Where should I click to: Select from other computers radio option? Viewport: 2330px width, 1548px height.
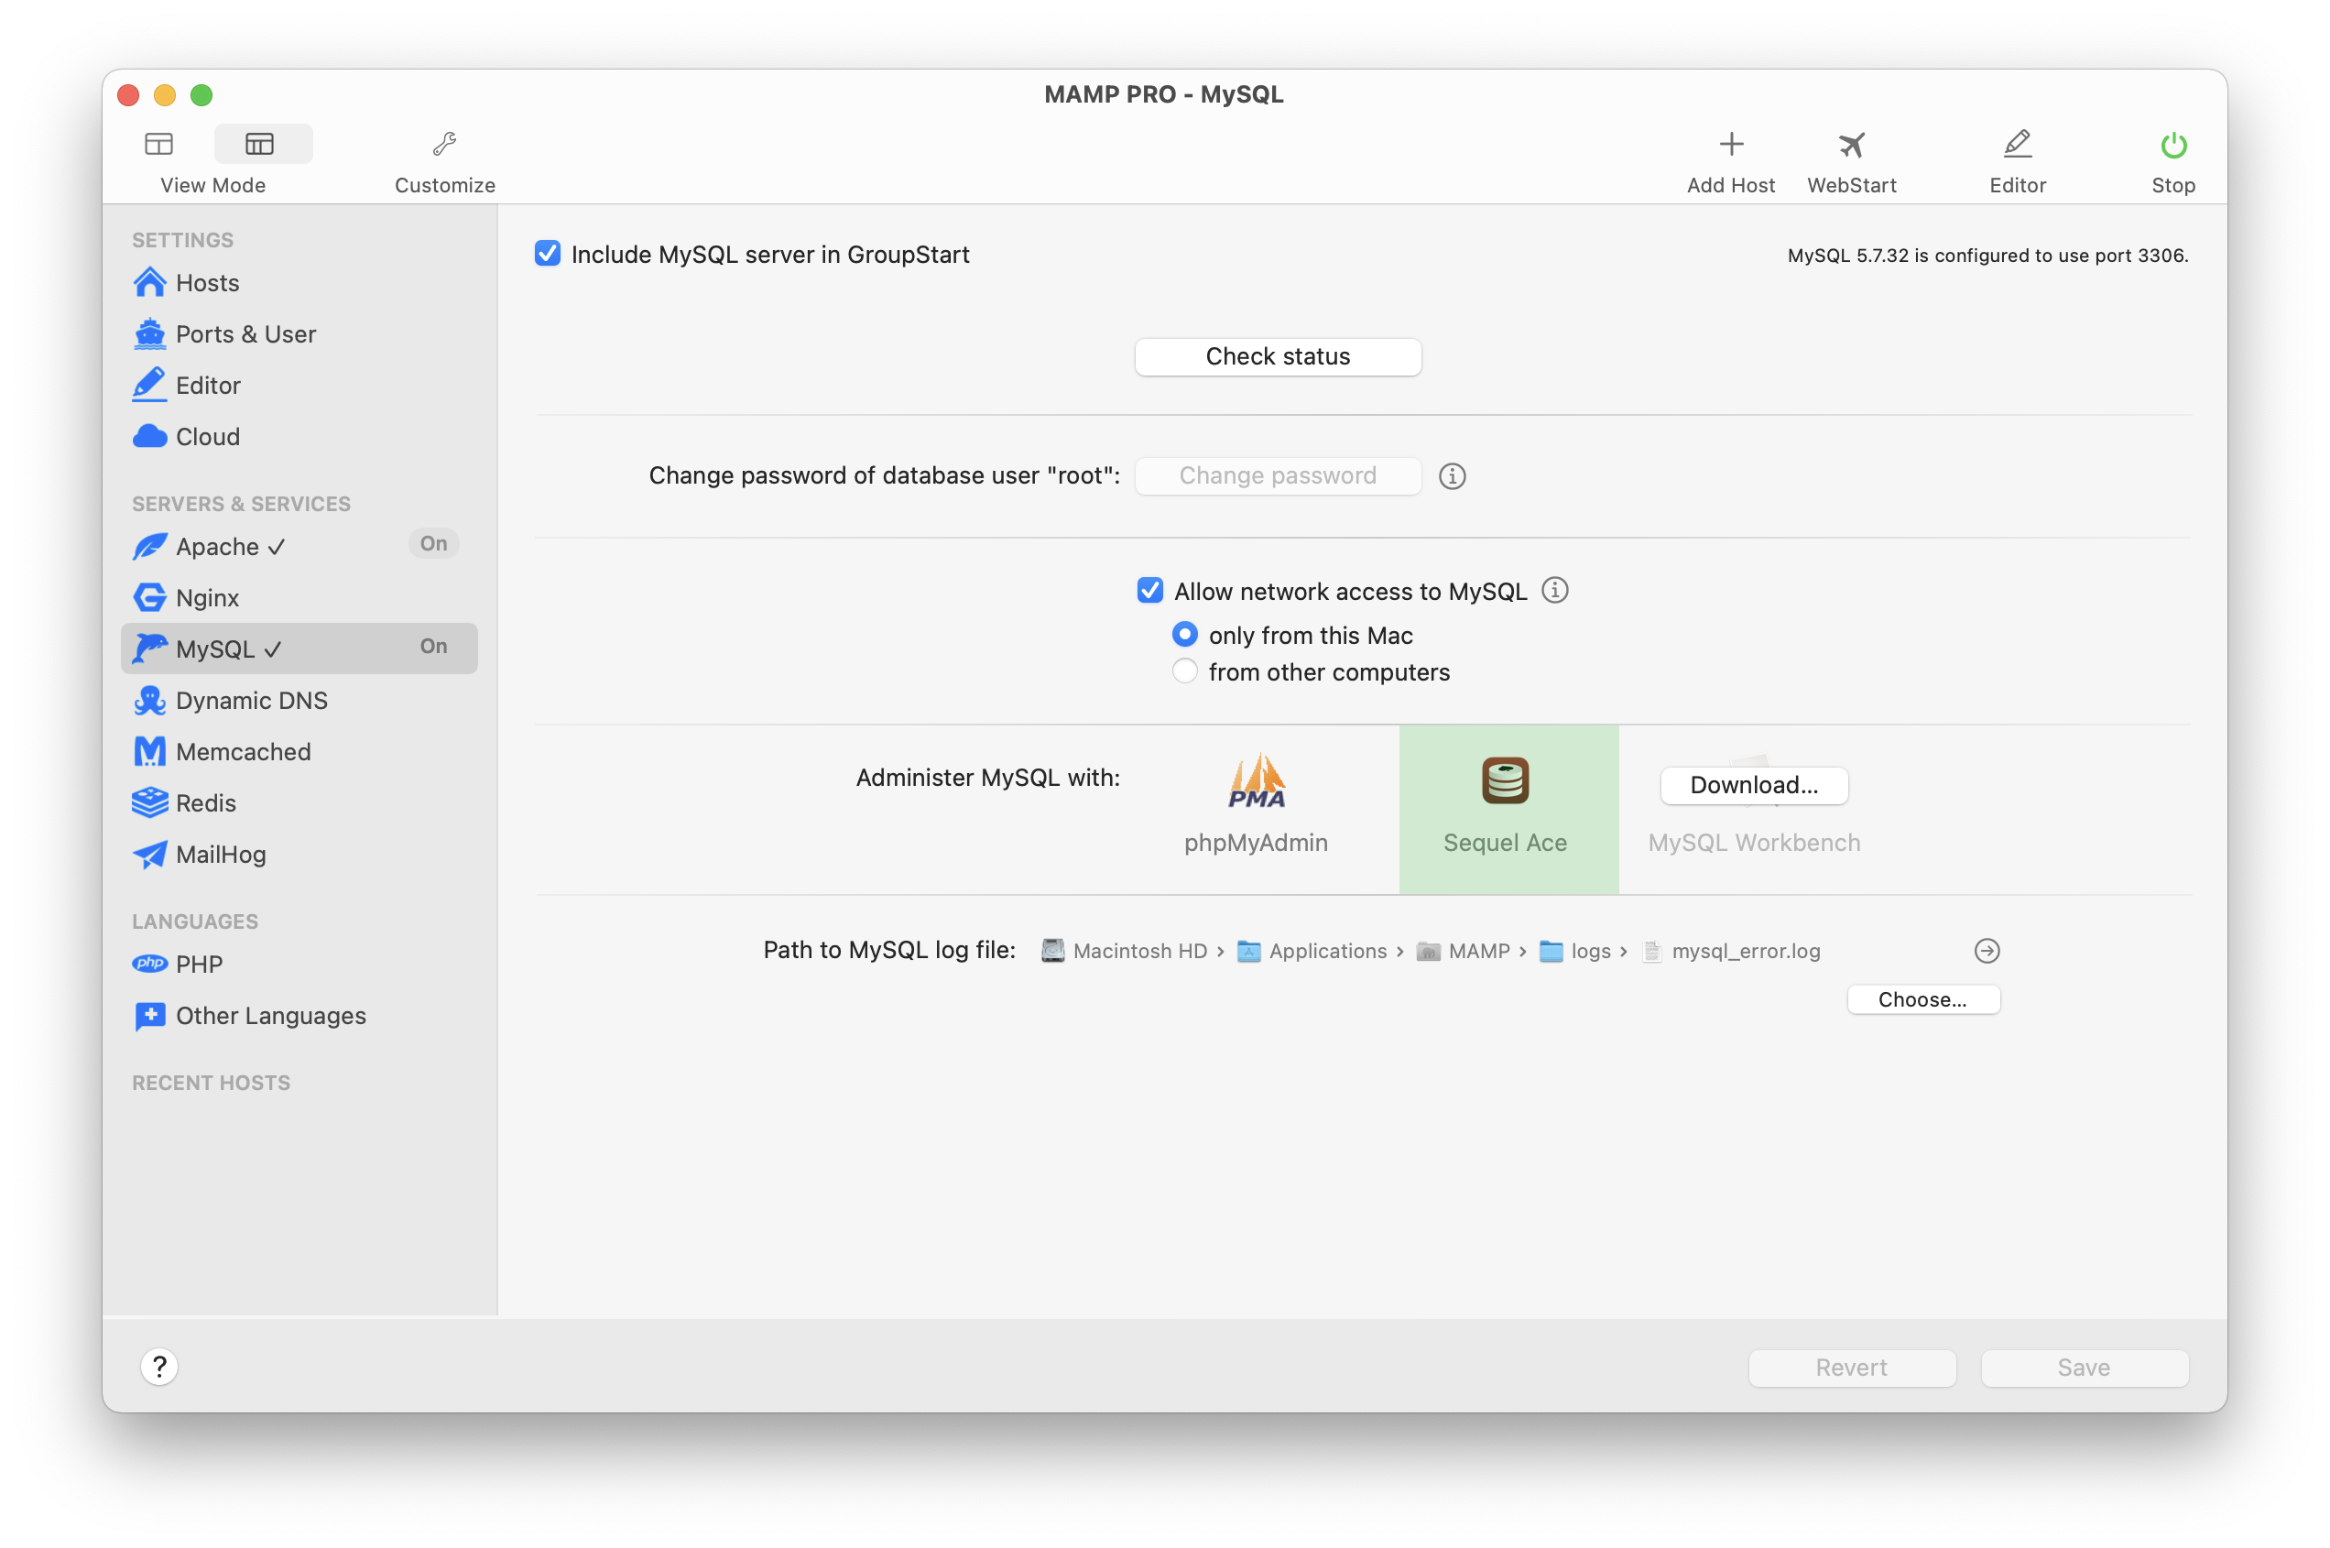pyautogui.click(x=1184, y=671)
